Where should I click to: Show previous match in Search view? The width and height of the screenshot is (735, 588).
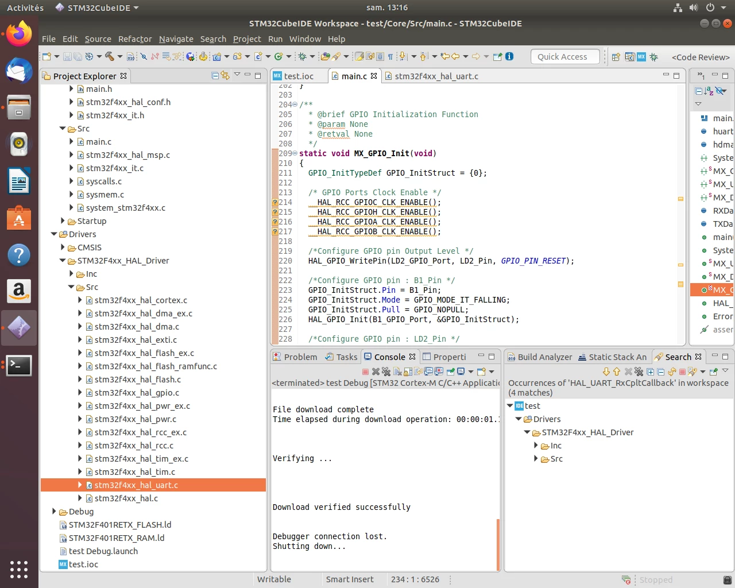(617, 372)
